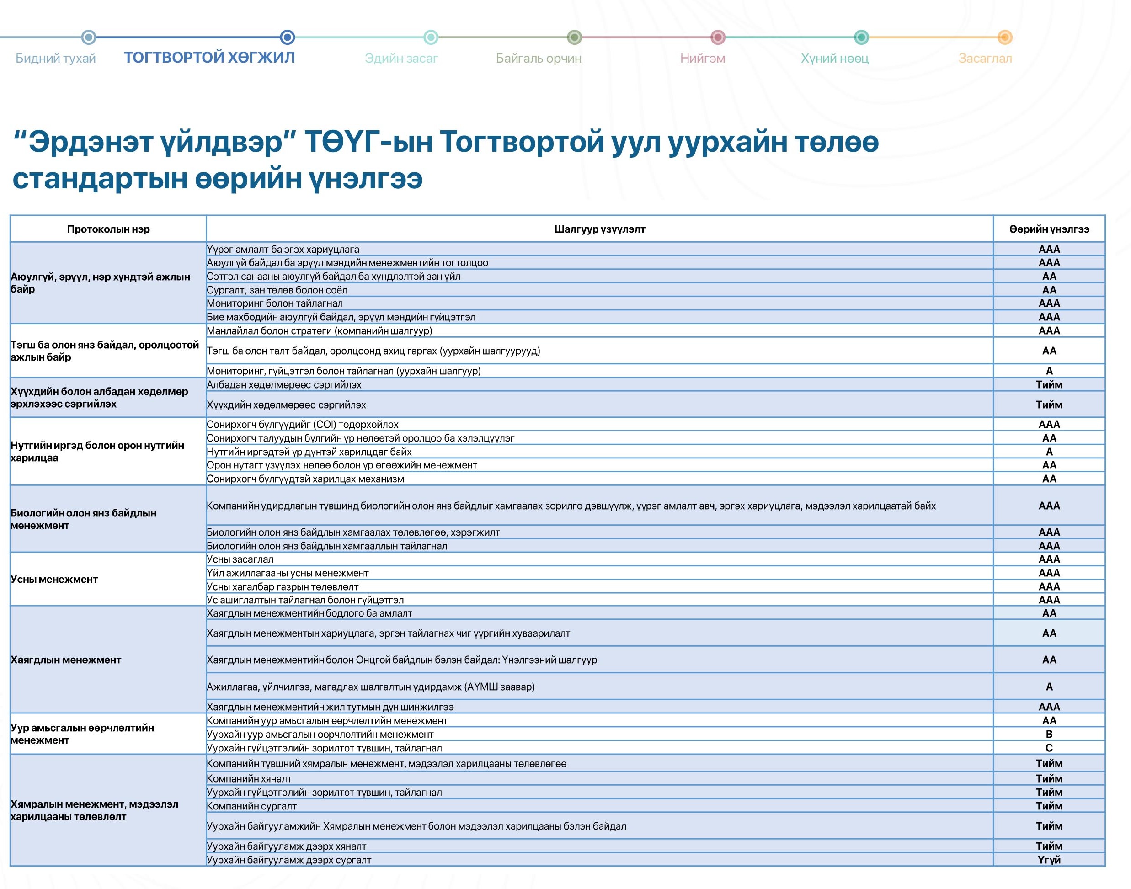1131x889 pixels.
Task: Go to Байгаль орчин section
Action: click(539, 59)
